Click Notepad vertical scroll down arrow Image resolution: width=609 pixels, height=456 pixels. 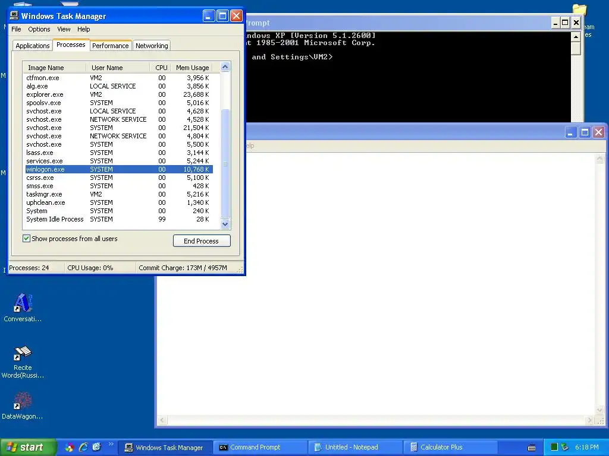pyautogui.click(x=599, y=410)
